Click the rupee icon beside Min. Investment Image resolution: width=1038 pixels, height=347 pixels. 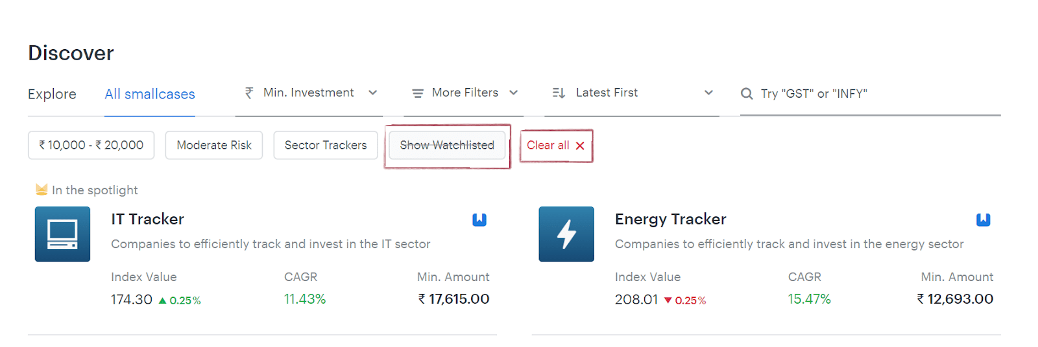pos(249,93)
